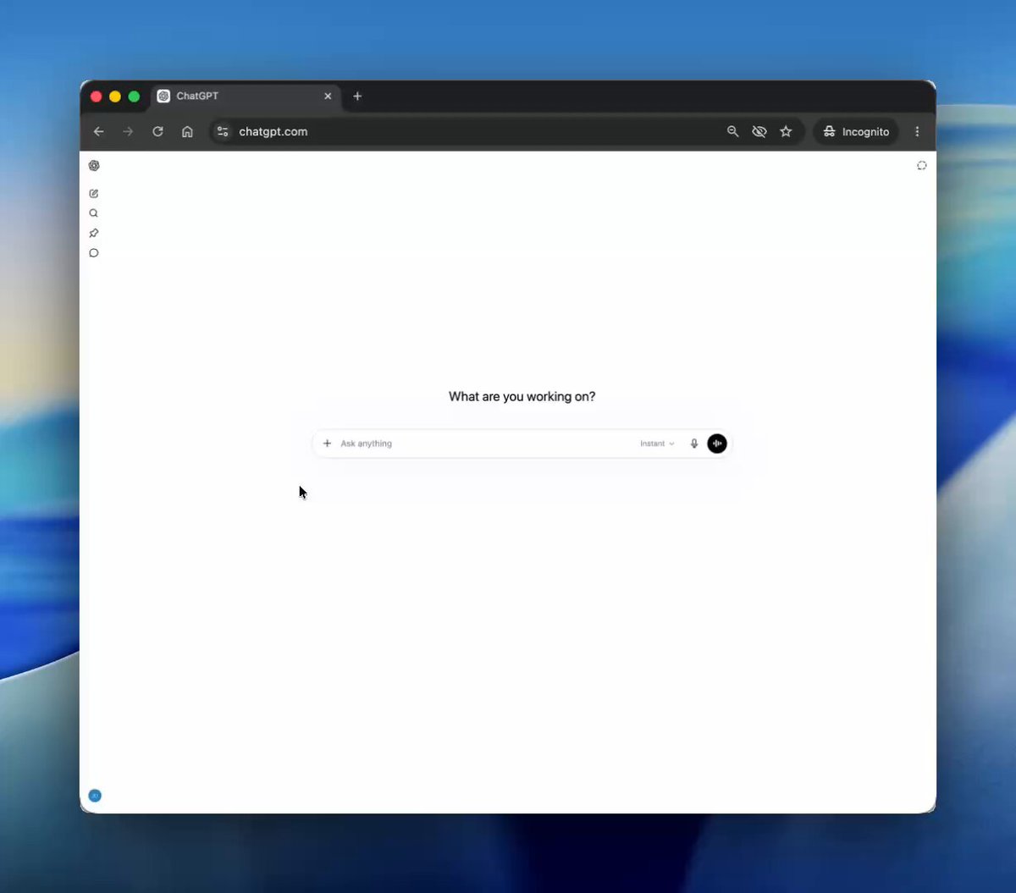
Task: Start a new chat with the compose icon
Action: (94, 194)
